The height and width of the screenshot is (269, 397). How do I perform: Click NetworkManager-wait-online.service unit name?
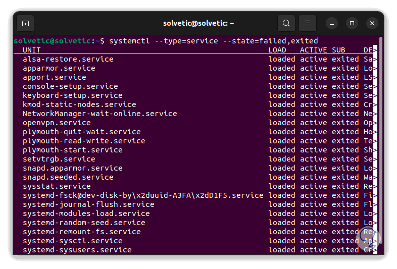100,114
